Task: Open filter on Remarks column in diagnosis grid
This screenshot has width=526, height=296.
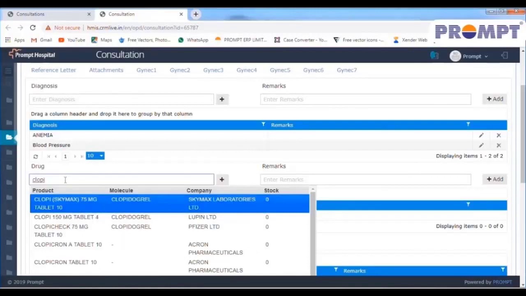Action: pos(468,125)
